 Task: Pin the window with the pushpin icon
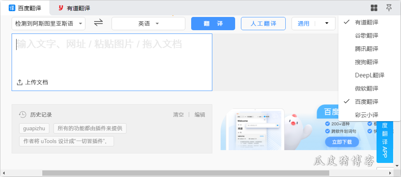tap(389, 8)
